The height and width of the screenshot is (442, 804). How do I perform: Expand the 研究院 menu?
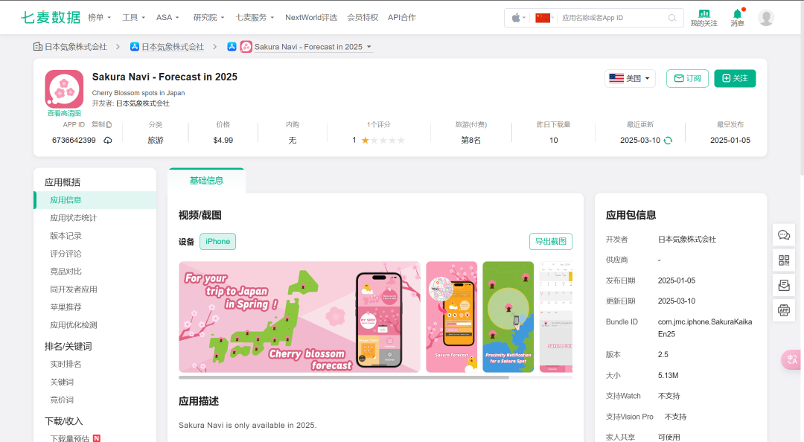click(208, 17)
